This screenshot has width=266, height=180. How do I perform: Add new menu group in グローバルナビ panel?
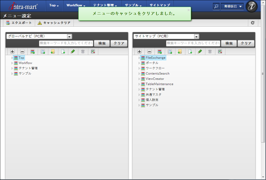coord(33,51)
